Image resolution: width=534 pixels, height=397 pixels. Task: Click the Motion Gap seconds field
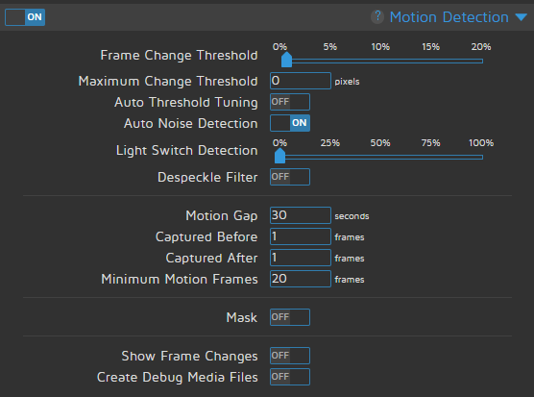301,215
